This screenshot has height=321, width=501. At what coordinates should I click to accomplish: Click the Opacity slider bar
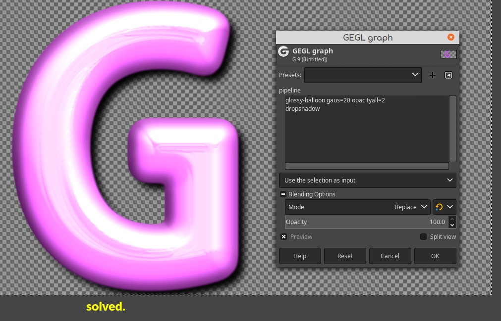[x=367, y=222]
